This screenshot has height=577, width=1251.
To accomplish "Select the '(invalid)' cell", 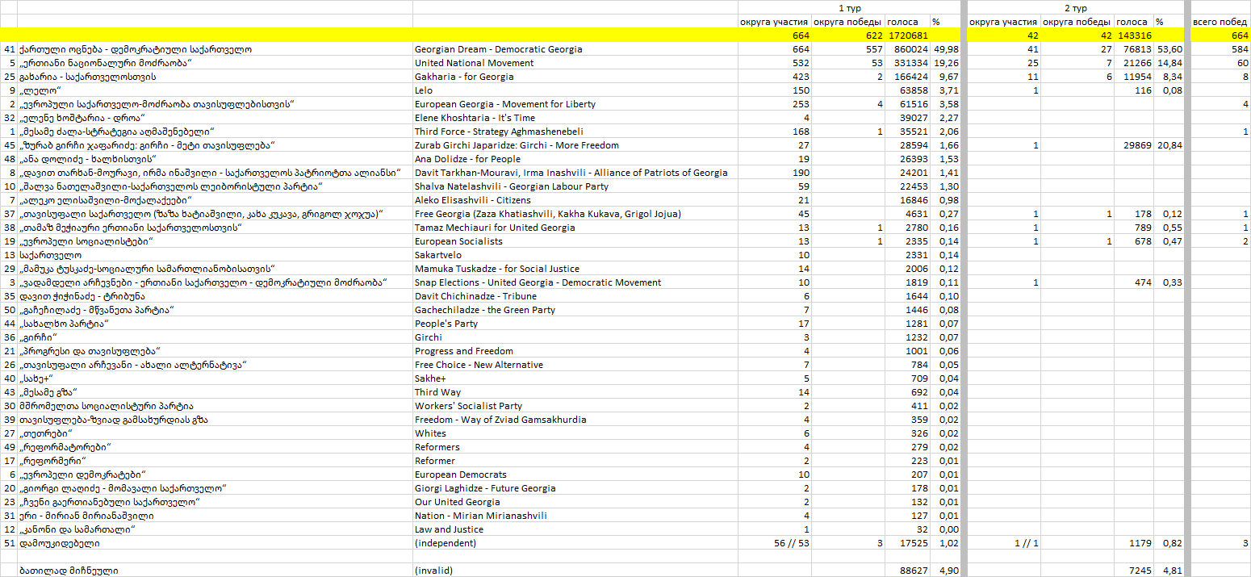I will point(575,571).
